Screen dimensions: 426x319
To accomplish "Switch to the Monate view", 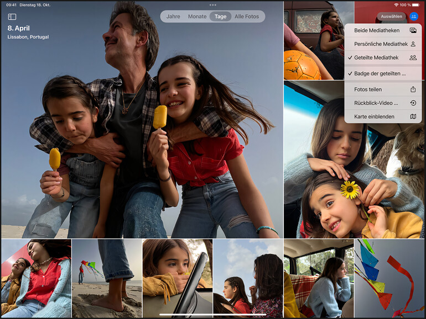I will [198, 17].
